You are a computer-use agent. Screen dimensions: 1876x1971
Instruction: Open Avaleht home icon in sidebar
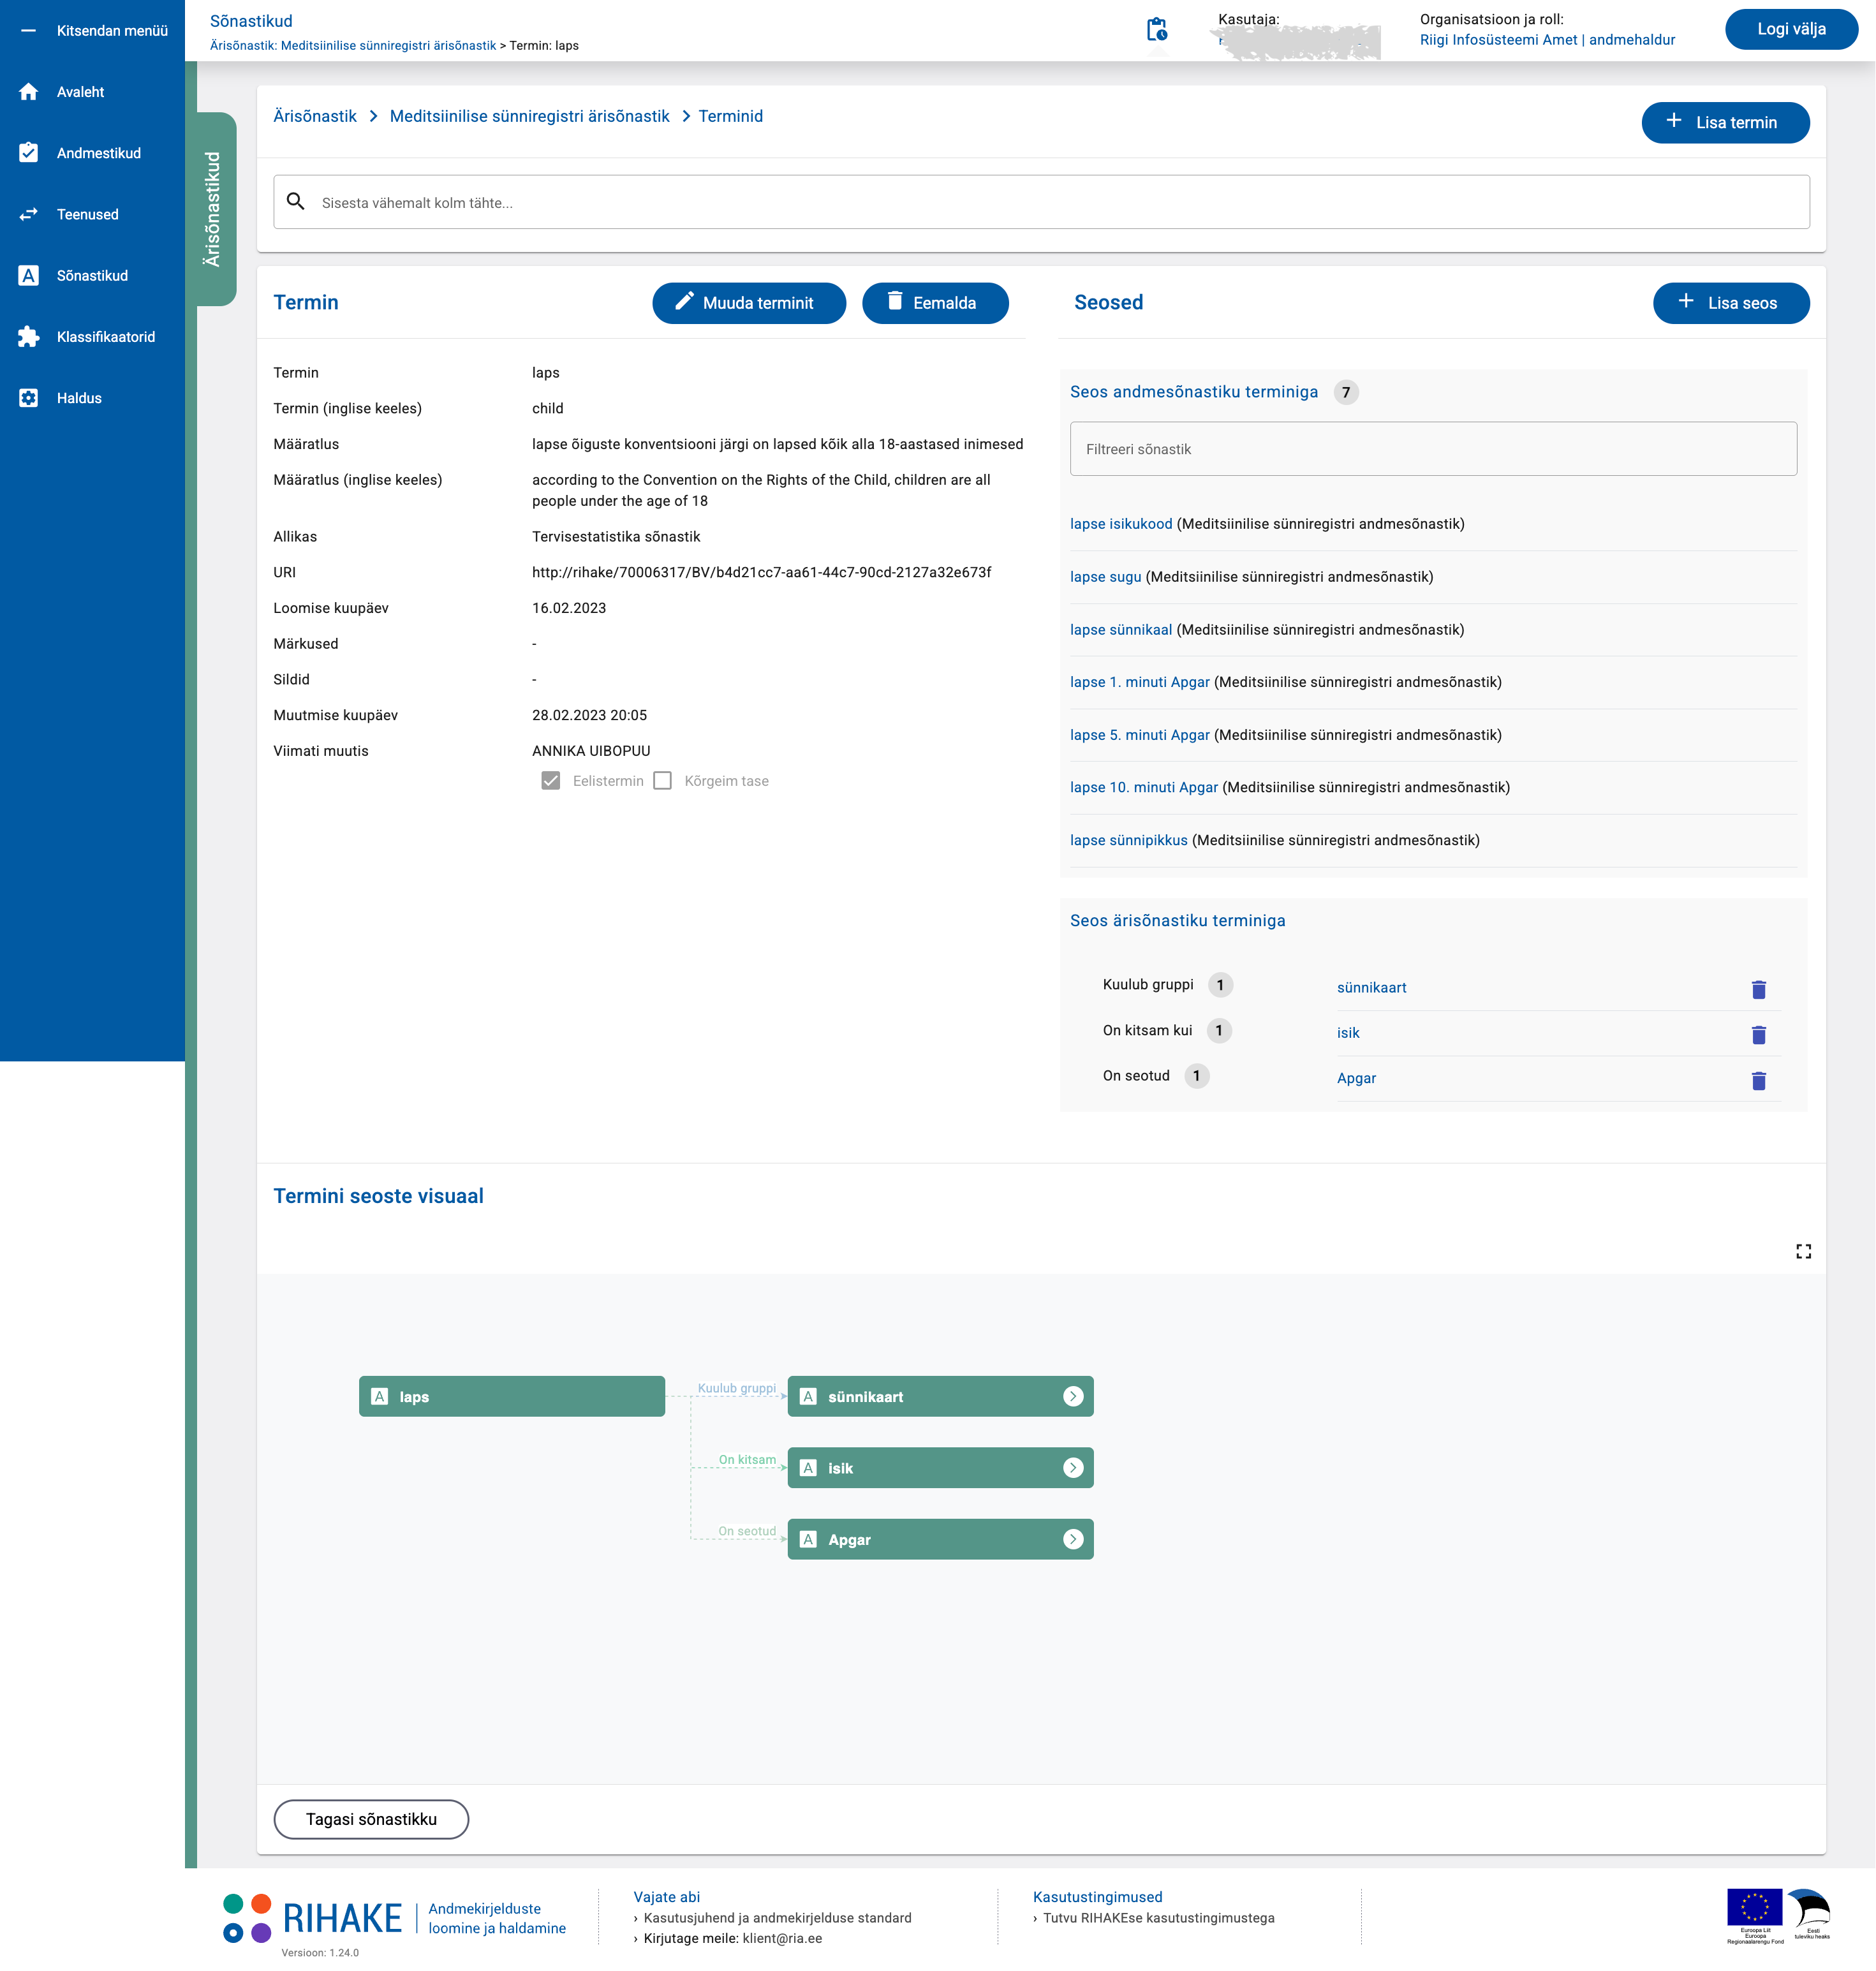(x=29, y=92)
